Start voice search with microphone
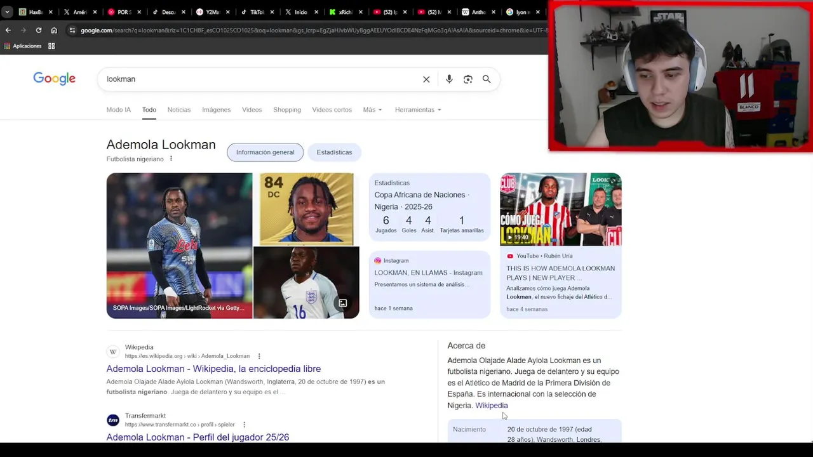The image size is (813, 457). coord(449,79)
